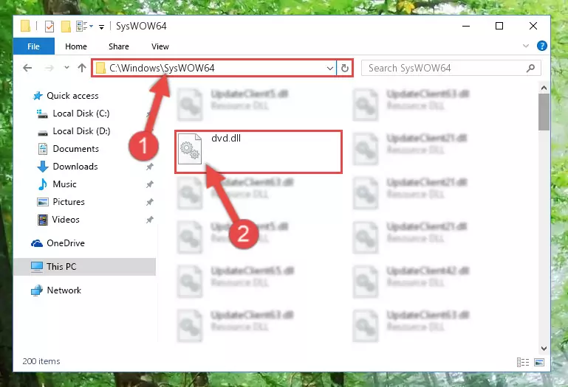Switch to details view layout icon

pos(523,362)
